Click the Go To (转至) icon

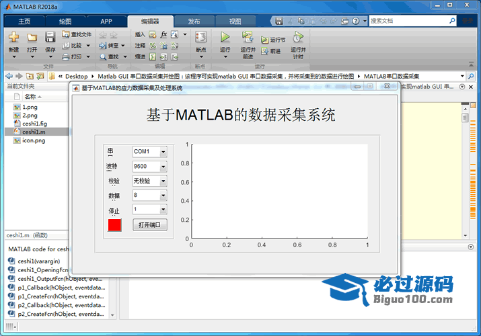coord(102,46)
